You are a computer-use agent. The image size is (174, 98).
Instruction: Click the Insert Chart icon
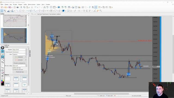tap(79, 7)
